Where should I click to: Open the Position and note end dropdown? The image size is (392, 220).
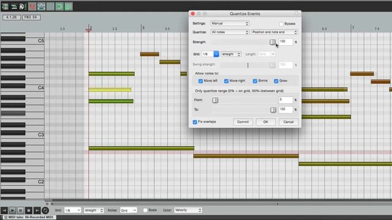point(274,32)
